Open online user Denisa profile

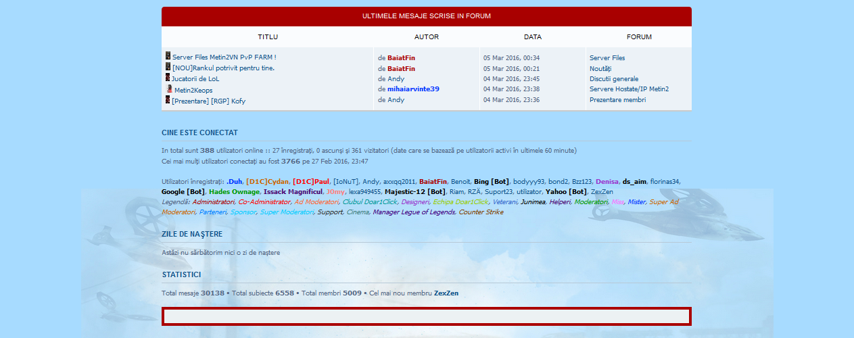point(607,181)
